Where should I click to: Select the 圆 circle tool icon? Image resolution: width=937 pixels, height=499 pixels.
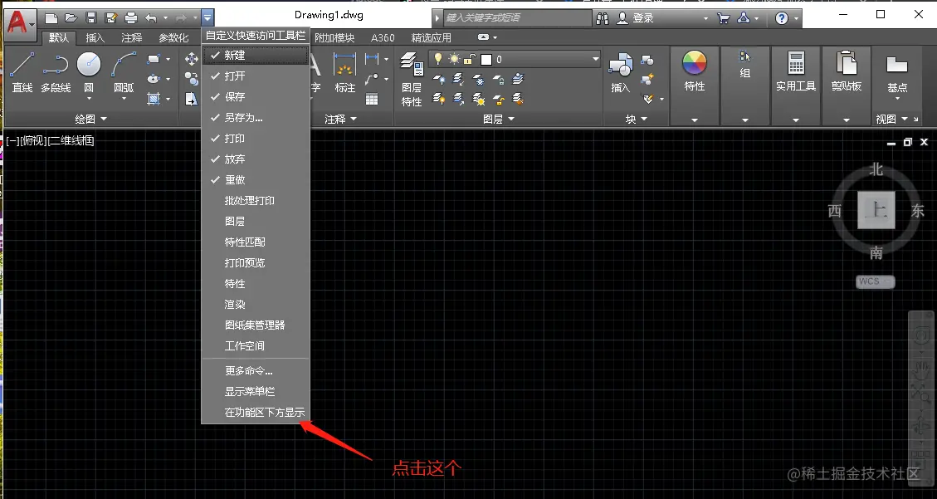pyautogui.click(x=89, y=65)
